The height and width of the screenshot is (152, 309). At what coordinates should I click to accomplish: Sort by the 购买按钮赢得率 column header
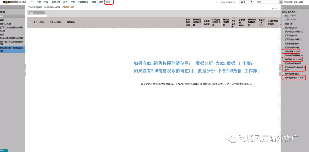[x=226, y=23]
